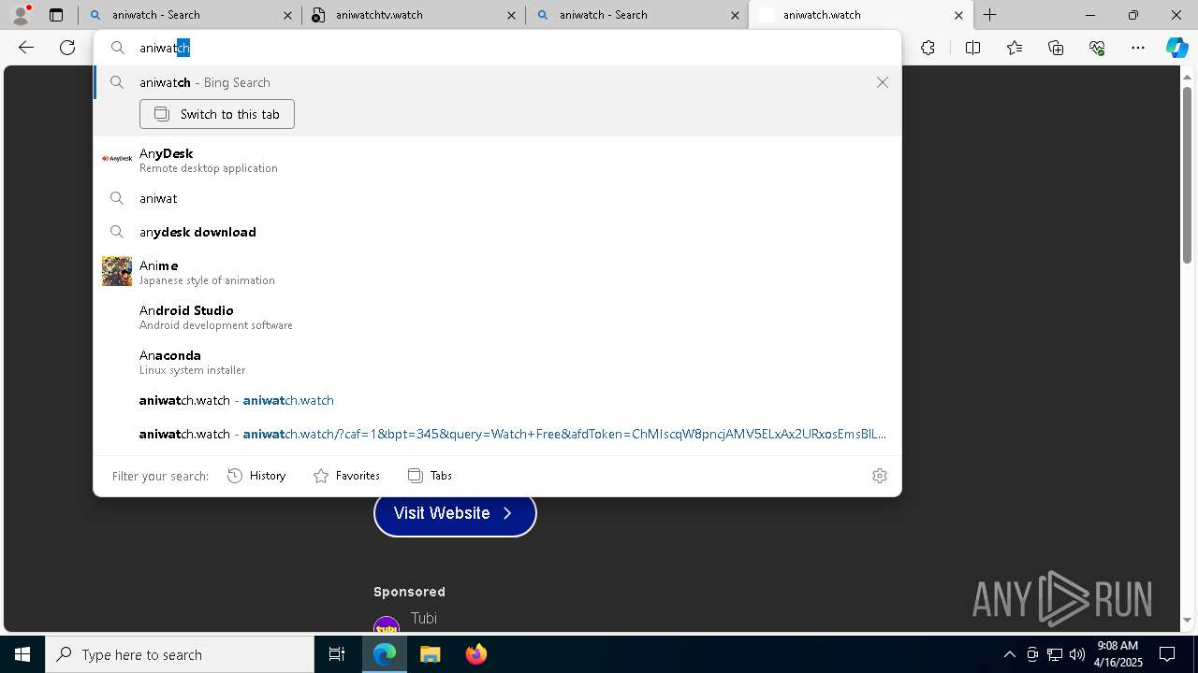Click the Visit Website button
This screenshot has width=1198, height=673.
[x=455, y=513]
